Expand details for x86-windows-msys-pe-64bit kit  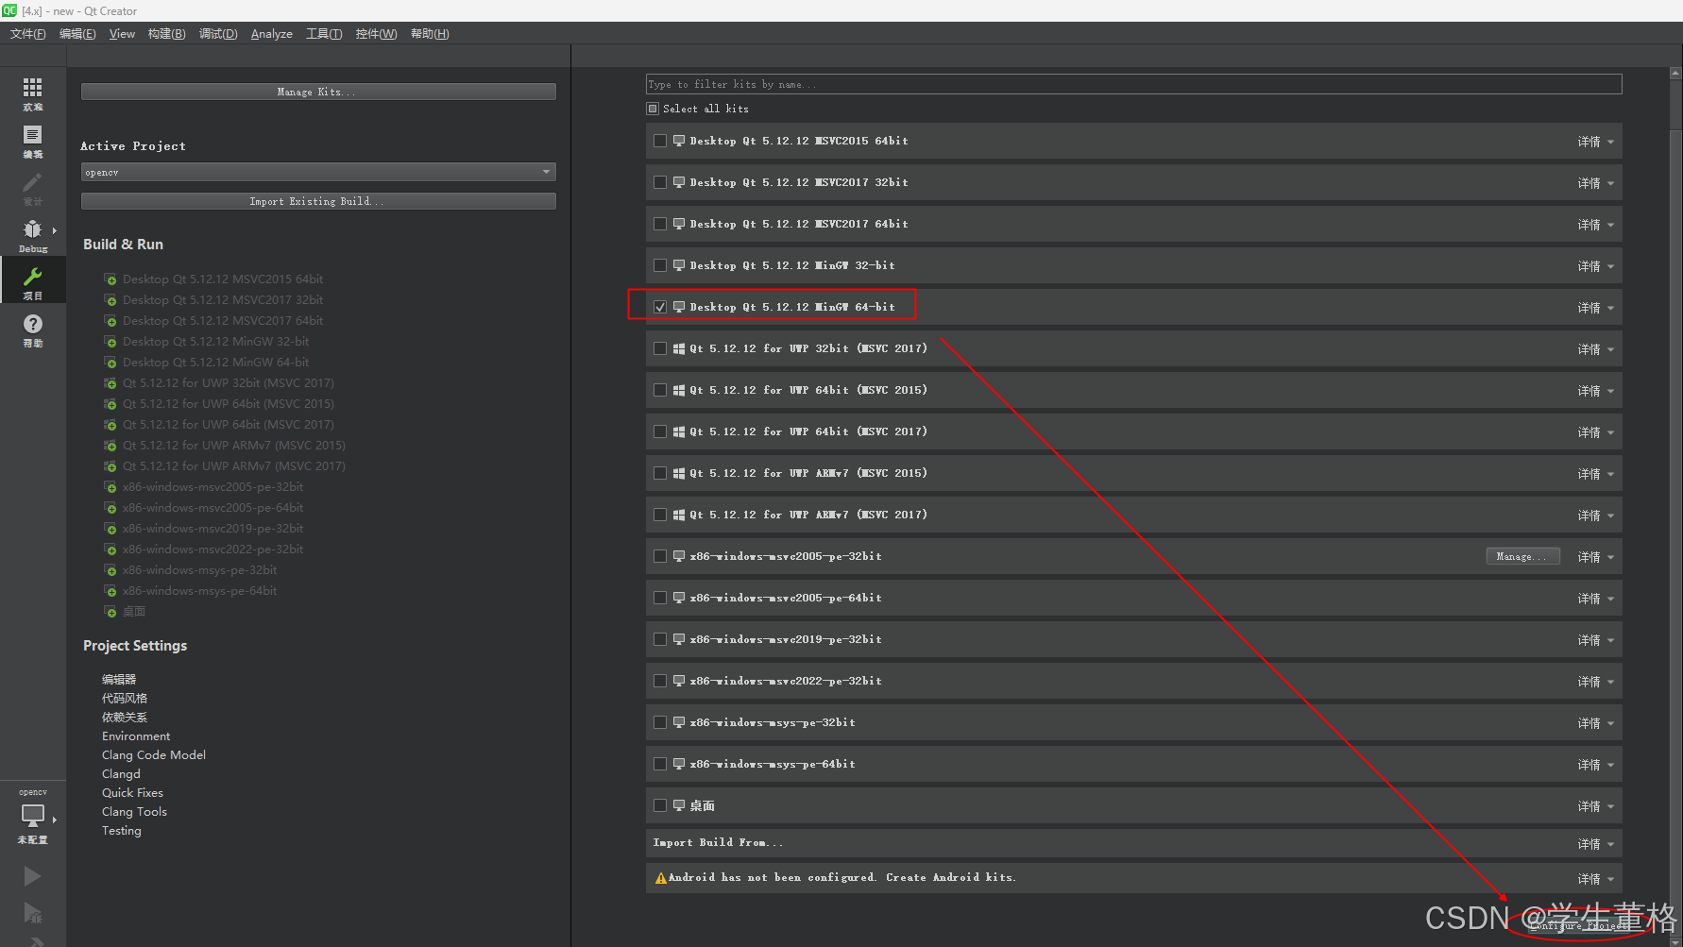[1595, 765]
